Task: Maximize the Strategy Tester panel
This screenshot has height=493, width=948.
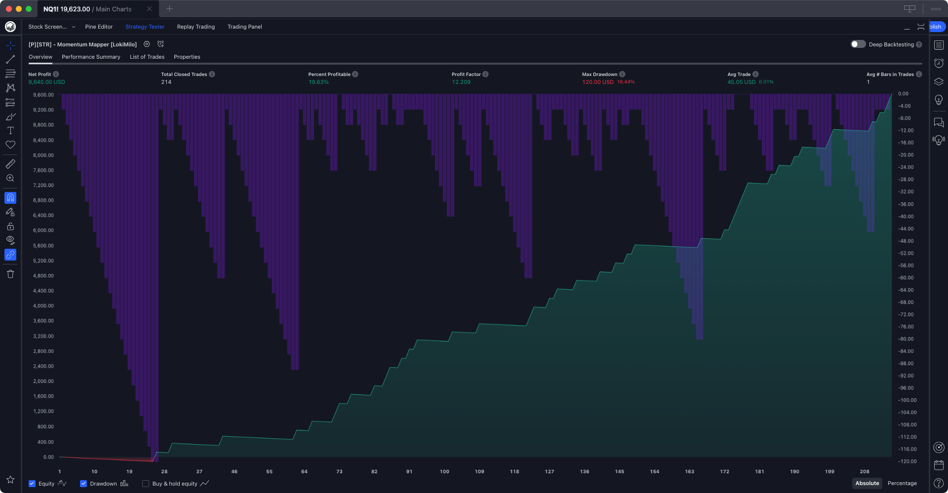Action: (921, 27)
